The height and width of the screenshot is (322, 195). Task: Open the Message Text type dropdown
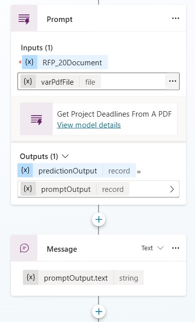click(x=152, y=248)
